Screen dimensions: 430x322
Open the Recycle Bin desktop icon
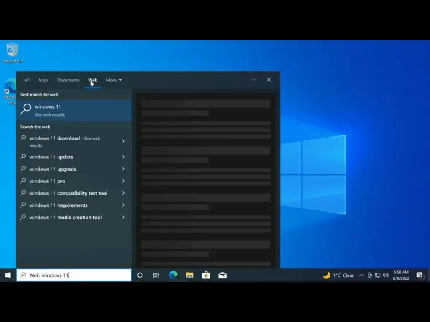(x=12, y=52)
